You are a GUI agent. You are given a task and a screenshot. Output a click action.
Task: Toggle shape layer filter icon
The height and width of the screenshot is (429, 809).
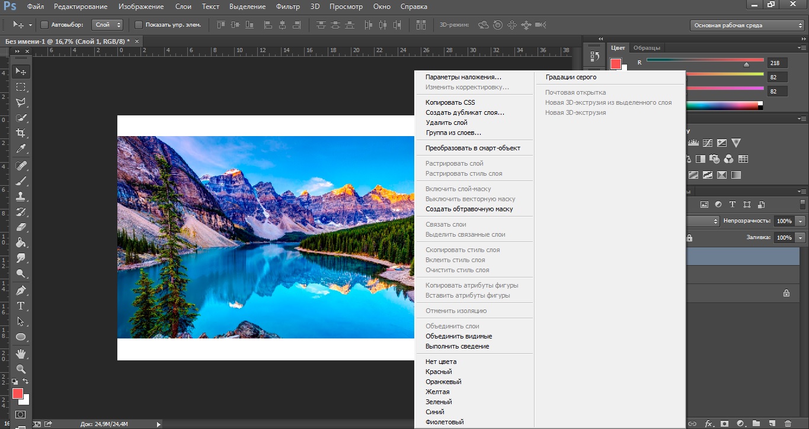[x=747, y=204]
